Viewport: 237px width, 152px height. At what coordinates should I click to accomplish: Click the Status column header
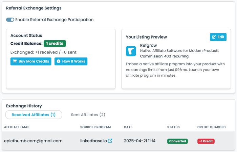(173, 127)
